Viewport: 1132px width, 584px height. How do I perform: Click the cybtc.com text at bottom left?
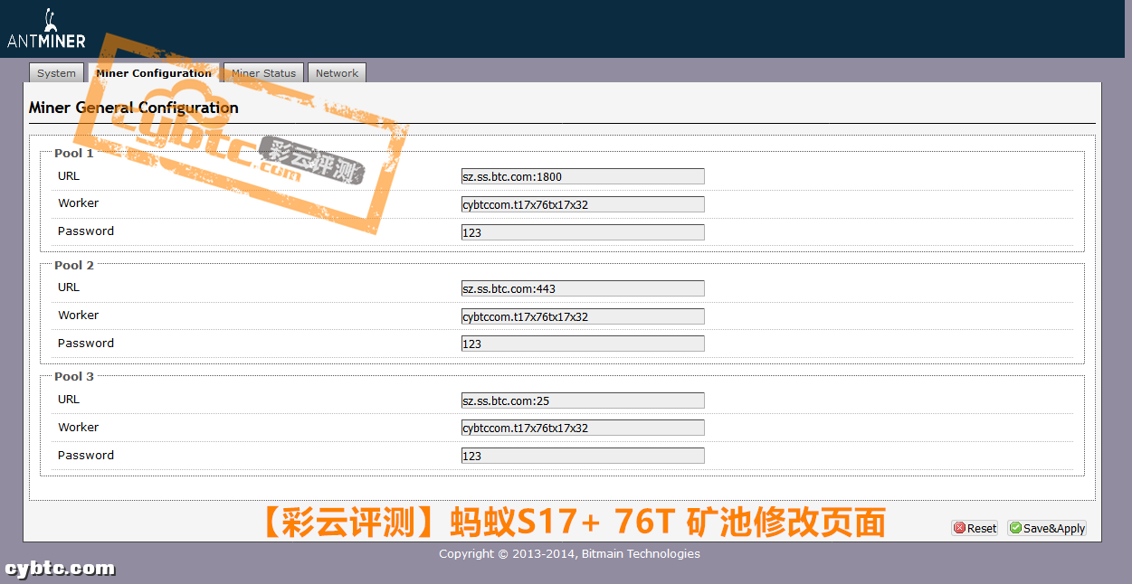click(59, 569)
